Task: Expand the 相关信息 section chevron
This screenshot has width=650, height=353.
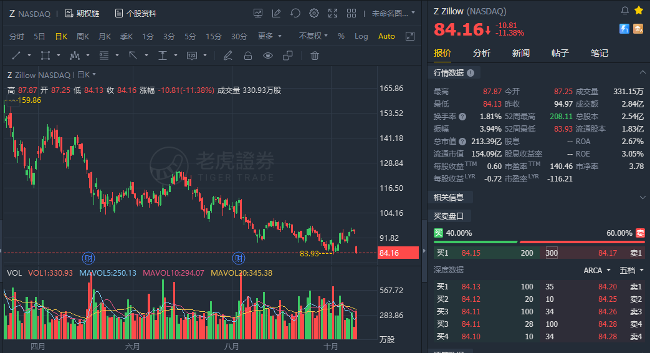Action: point(642,198)
